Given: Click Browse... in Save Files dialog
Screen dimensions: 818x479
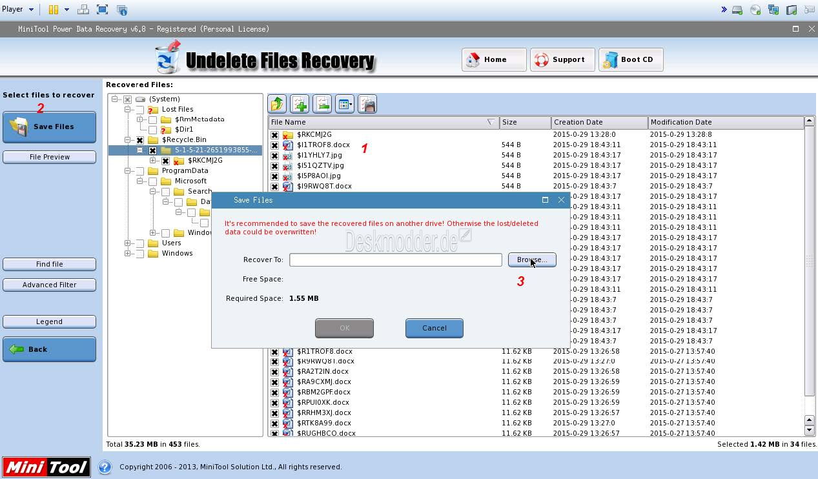Looking at the screenshot, I should click(532, 260).
